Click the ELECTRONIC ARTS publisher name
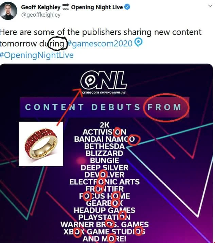Screen dimensions: 215x243 click(104, 182)
